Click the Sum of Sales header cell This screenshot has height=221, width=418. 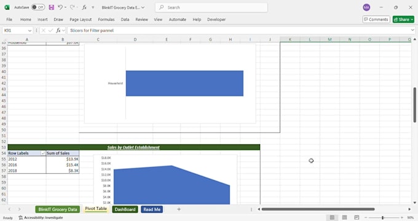62,153
